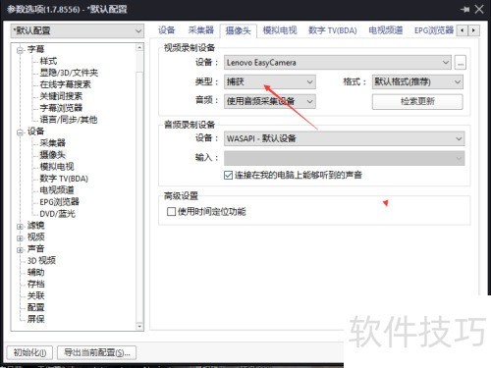The image size is (491, 368).
Task: Select 屏保 in the tree
Action: point(35,319)
